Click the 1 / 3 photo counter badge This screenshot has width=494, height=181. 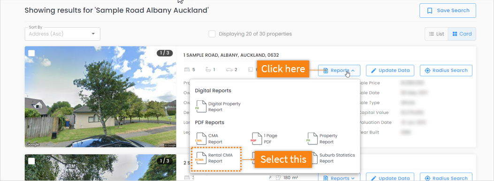tap(165, 53)
